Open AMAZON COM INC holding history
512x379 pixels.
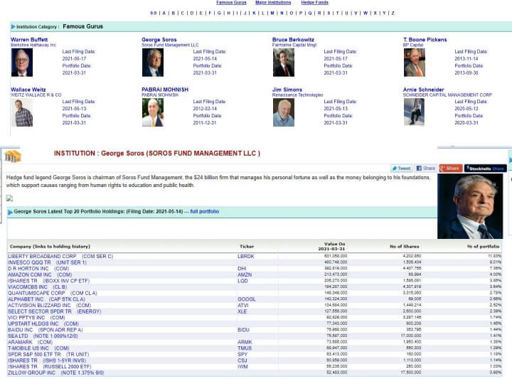pyautogui.click(x=40, y=275)
